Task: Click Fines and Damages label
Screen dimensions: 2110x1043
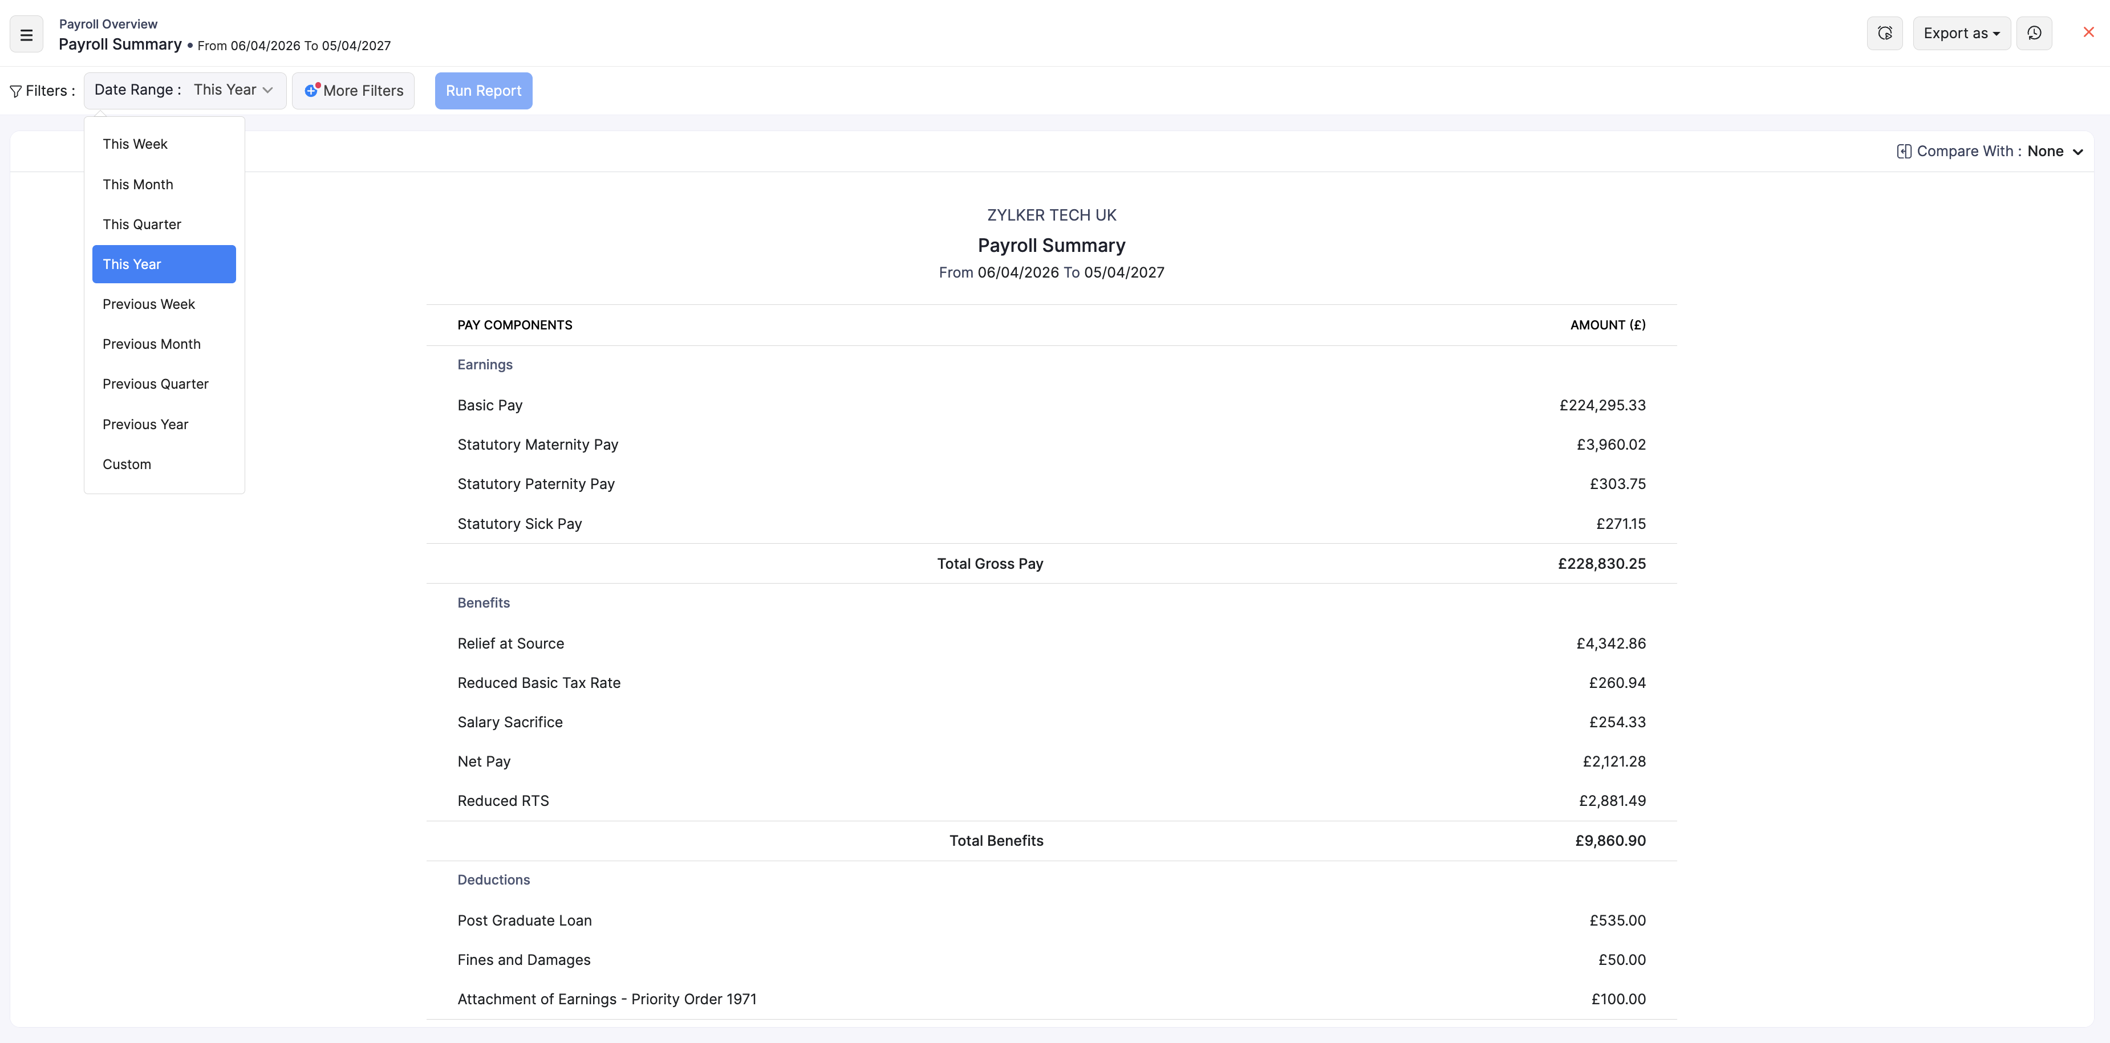Action: (524, 959)
